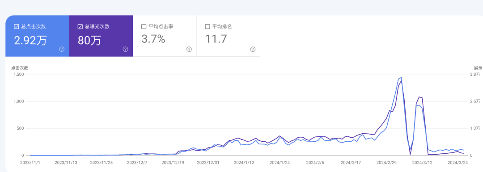Select the 3.7% average CTR value
Screen dimensions: 483x172
tap(153, 39)
